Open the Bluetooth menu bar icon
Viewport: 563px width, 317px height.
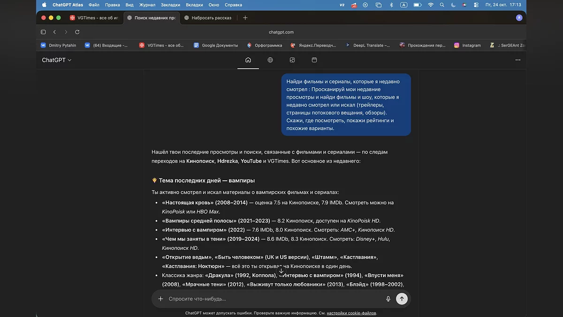pyautogui.click(x=391, y=5)
